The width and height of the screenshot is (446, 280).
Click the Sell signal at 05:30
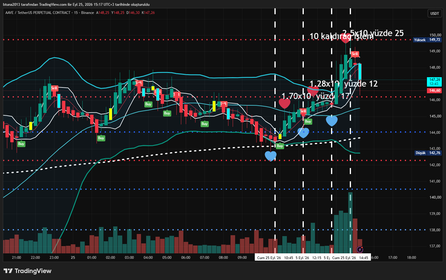pyautogui.click(x=177, y=95)
